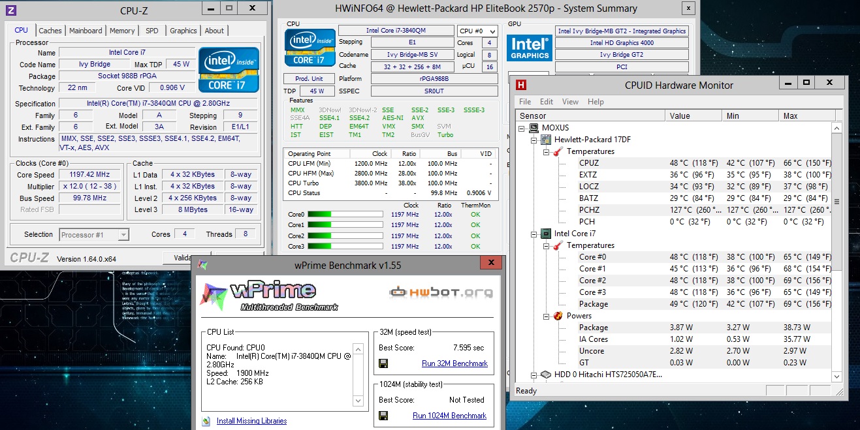Click the Core Speed value 1197.42 MHz
The height and width of the screenshot is (430, 860).
91,174
